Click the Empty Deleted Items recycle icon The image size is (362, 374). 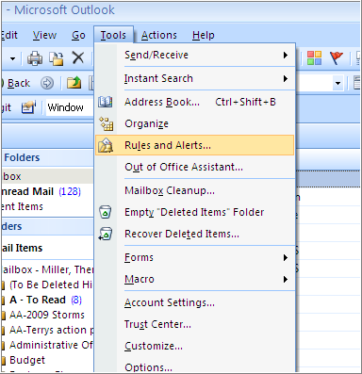click(x=106, y=212)
